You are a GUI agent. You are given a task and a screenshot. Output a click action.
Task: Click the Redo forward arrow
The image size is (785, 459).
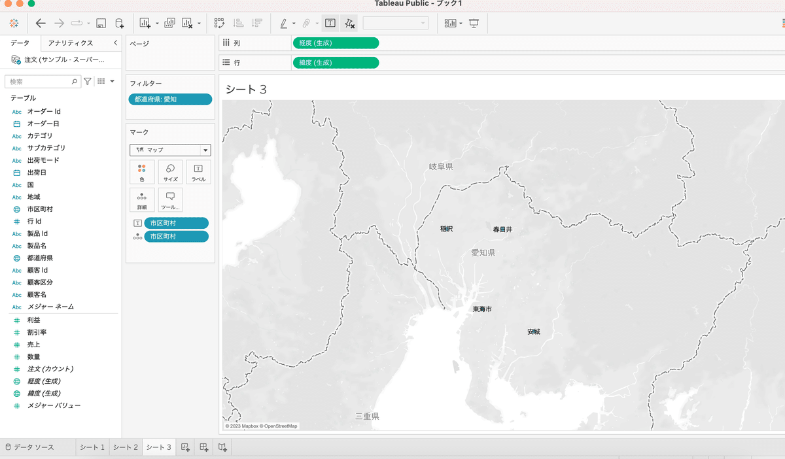[59, 23]
